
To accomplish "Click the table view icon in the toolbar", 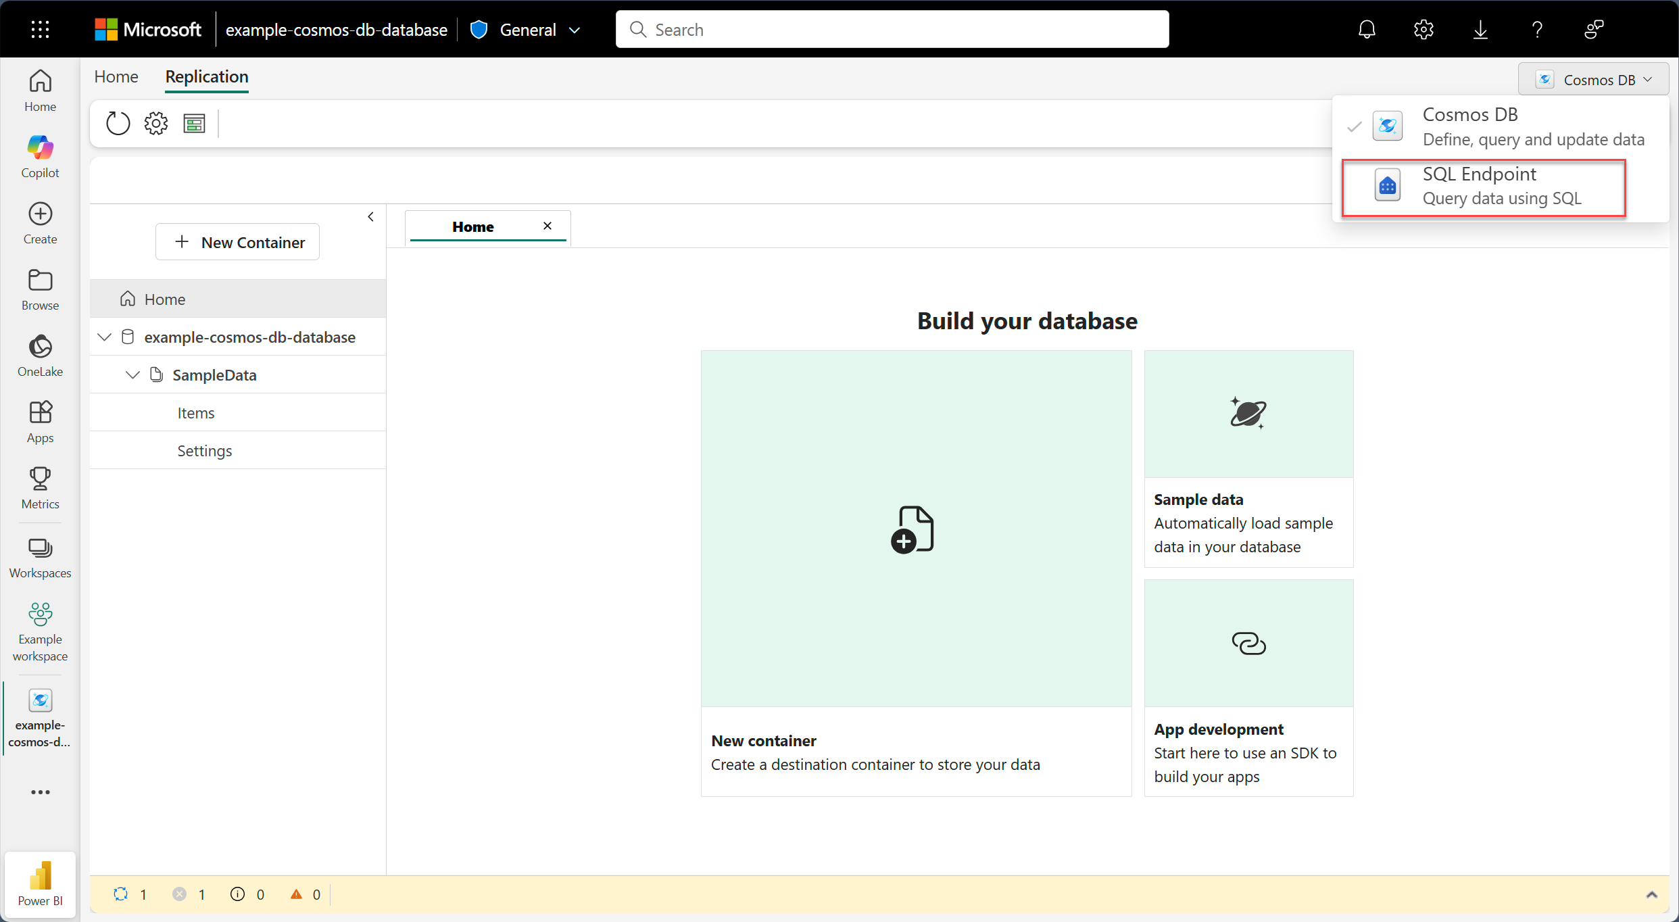I will coord(195,123).
